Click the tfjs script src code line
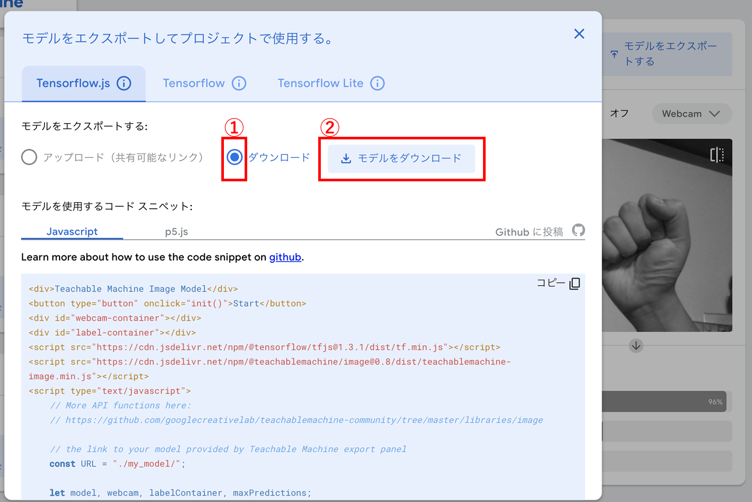Viewport: 752px width, 502px height. tap(265, 347)
